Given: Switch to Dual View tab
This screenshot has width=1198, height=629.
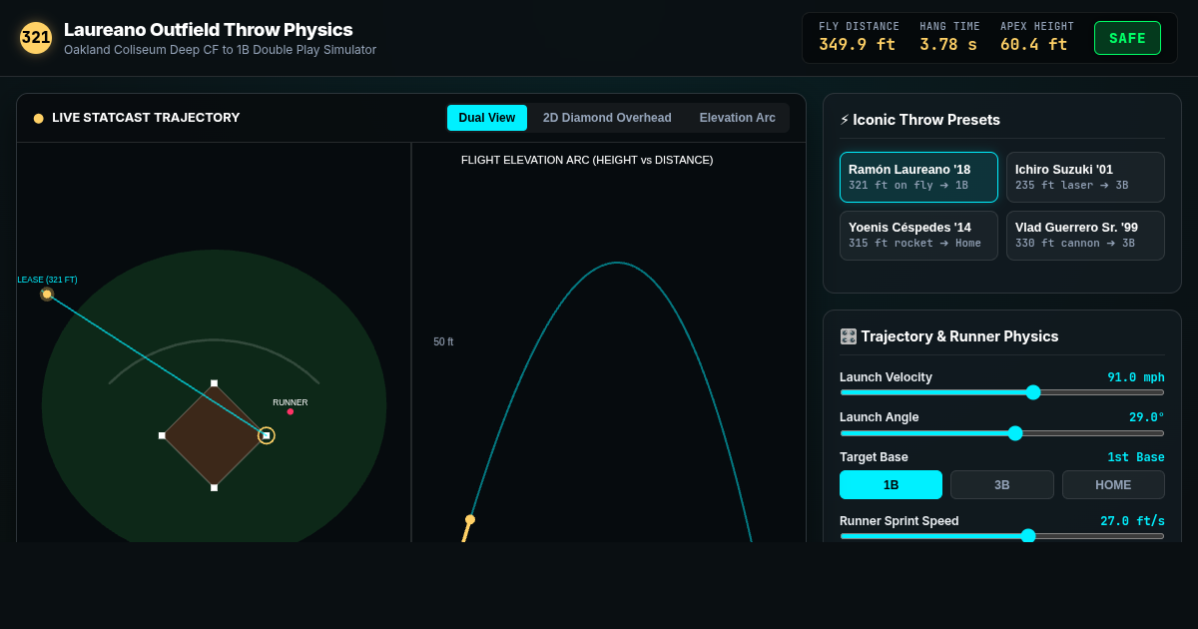Looking at the screenshot, I should (x=487, y=118).
